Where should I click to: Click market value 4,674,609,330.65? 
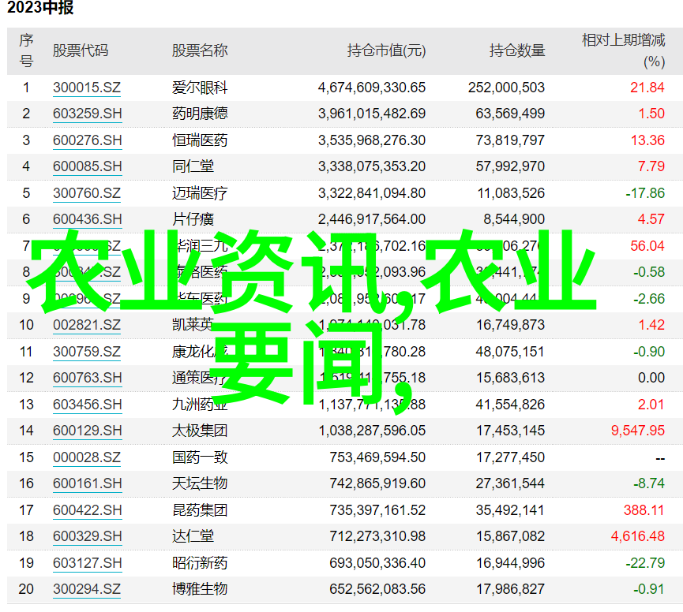click(372, 88)
